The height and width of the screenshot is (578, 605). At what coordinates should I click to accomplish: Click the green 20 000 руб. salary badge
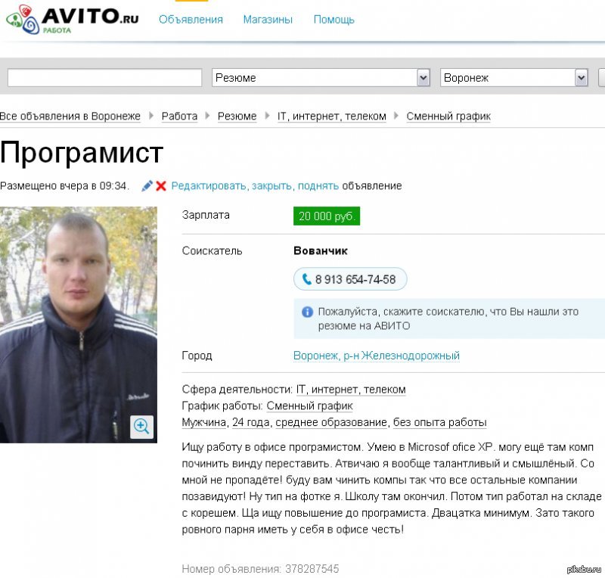[x=327, y=216]
